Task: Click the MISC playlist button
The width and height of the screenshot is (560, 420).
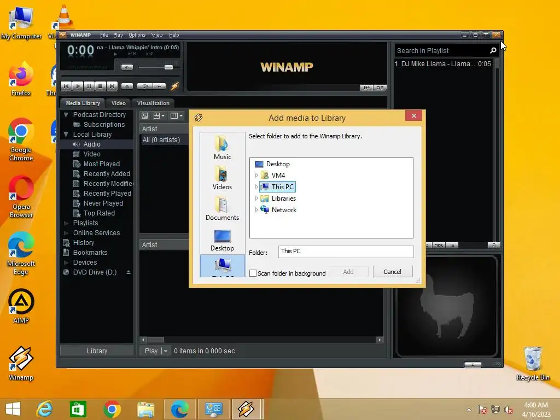Action: pyautogui.click(x=439, y=246)
